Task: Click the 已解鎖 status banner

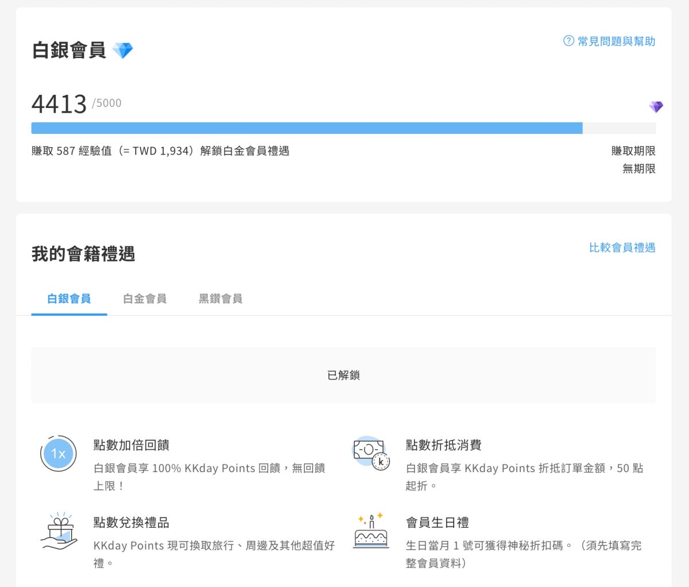Action: (x=343, y=375)
